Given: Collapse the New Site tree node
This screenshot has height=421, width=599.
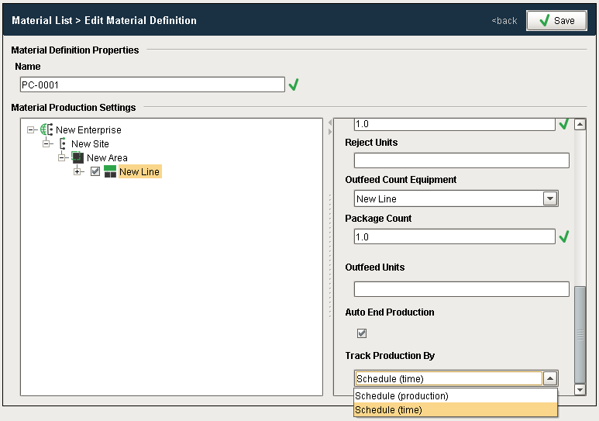Looking at the screenshot, I should [46, 144].
